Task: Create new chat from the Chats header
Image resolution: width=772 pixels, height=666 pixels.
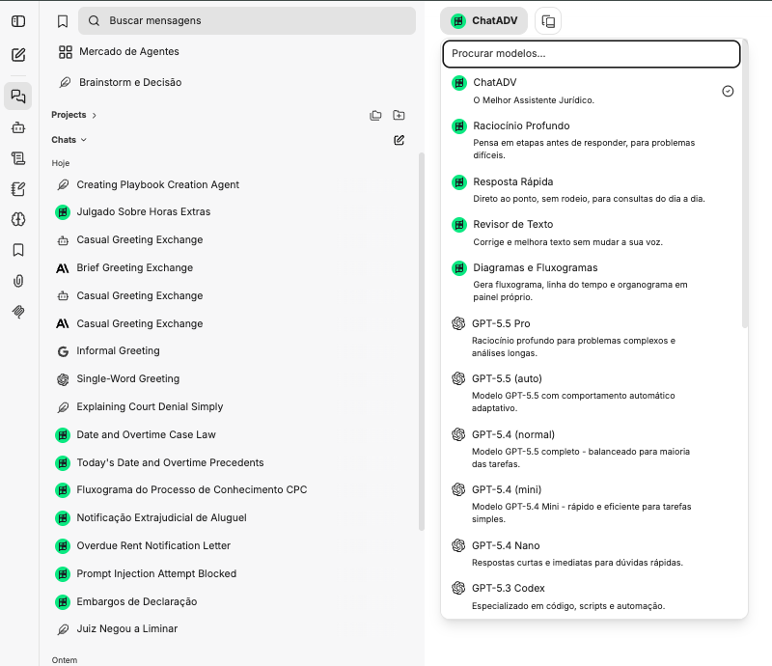Action: [x=400, y=140]
